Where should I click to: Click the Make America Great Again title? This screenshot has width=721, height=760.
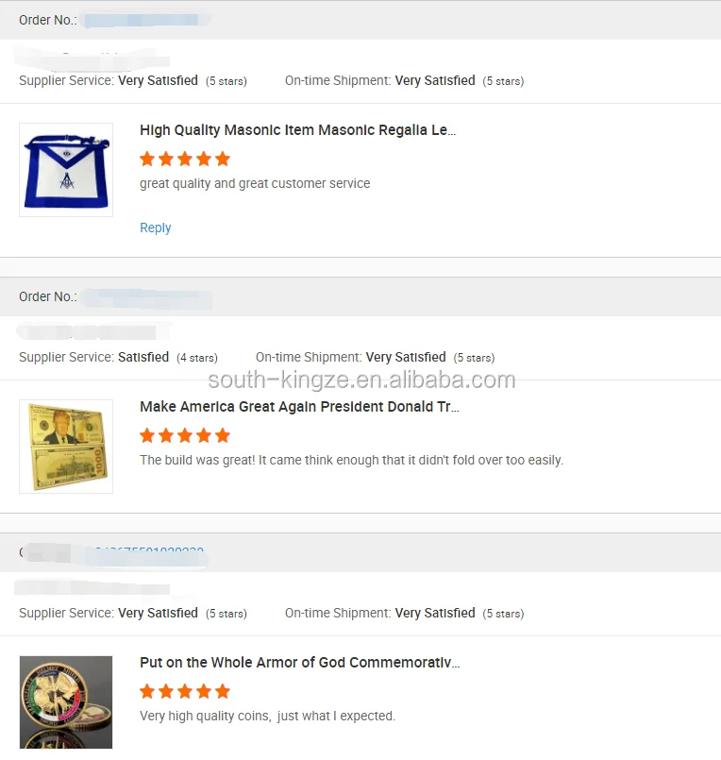click(300, 407)
